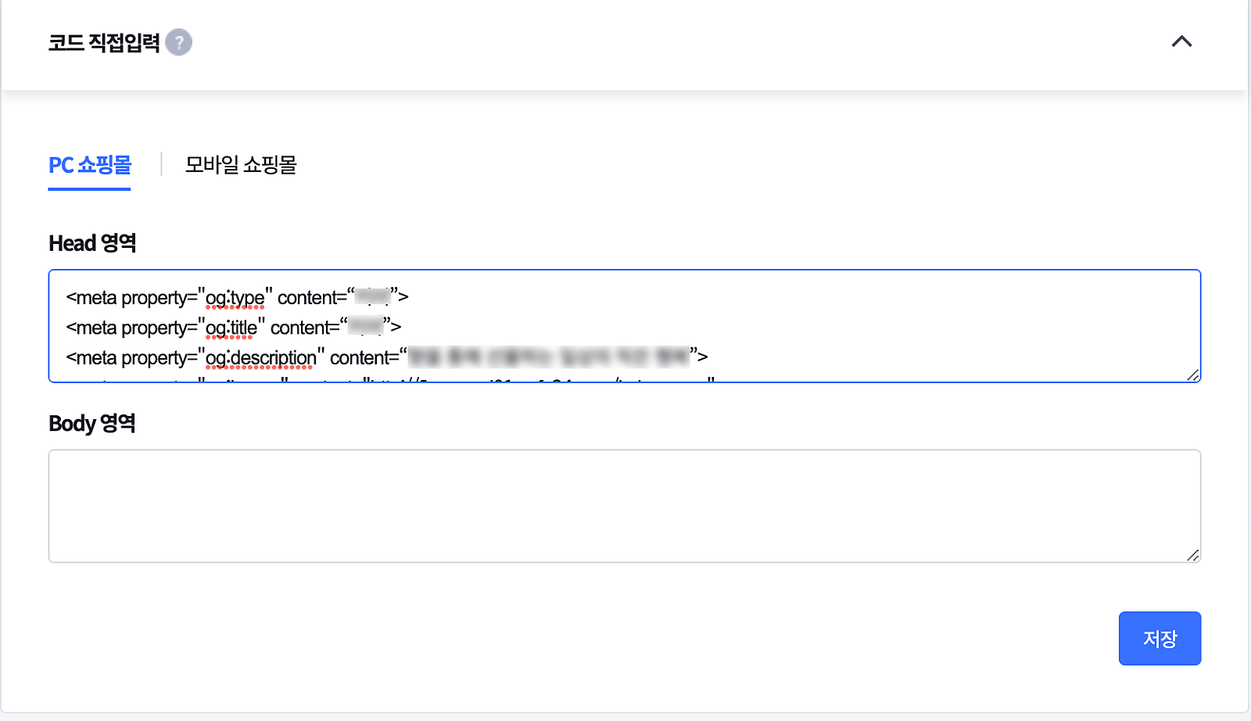Click the Head textarea resize handle
The width and height of the screenshot is (1251, 721).
1192,375
